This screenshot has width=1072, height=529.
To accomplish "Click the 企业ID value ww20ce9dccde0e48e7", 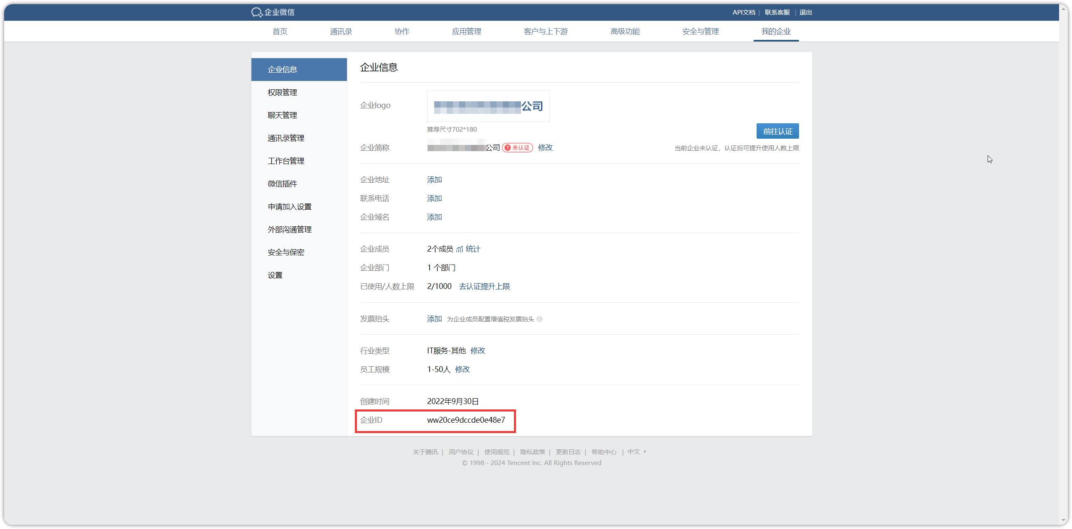I will 466,420.
